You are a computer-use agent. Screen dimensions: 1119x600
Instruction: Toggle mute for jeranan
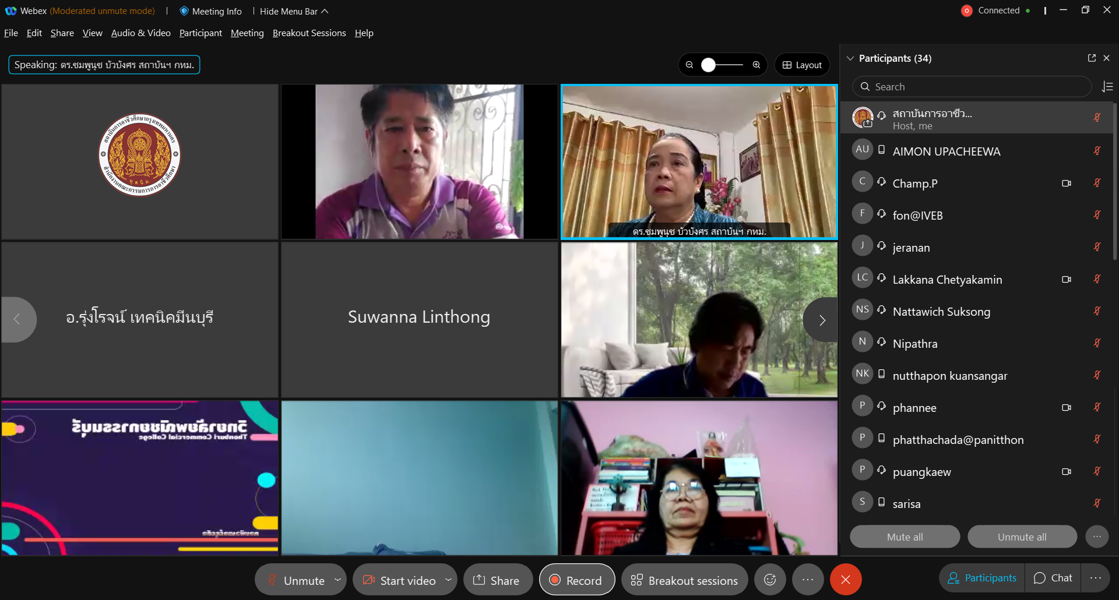click(x=1097, y=247)
